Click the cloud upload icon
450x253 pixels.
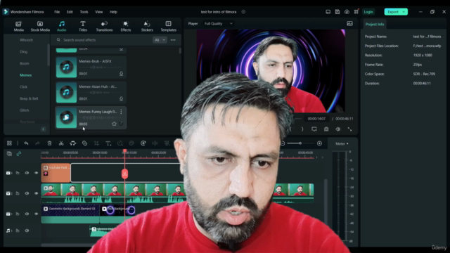click(x=347, y=12)
